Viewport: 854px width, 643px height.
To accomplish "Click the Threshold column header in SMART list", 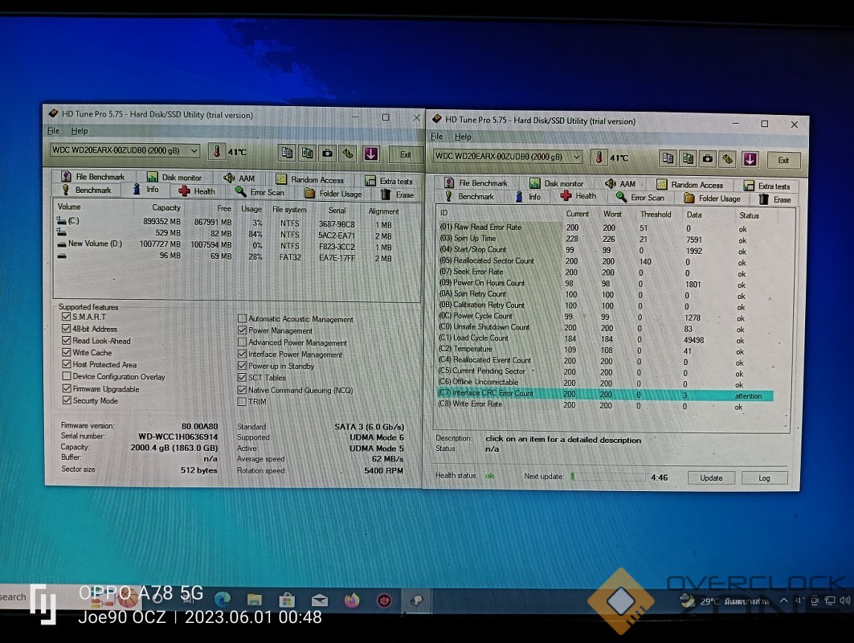I will 656,214.
